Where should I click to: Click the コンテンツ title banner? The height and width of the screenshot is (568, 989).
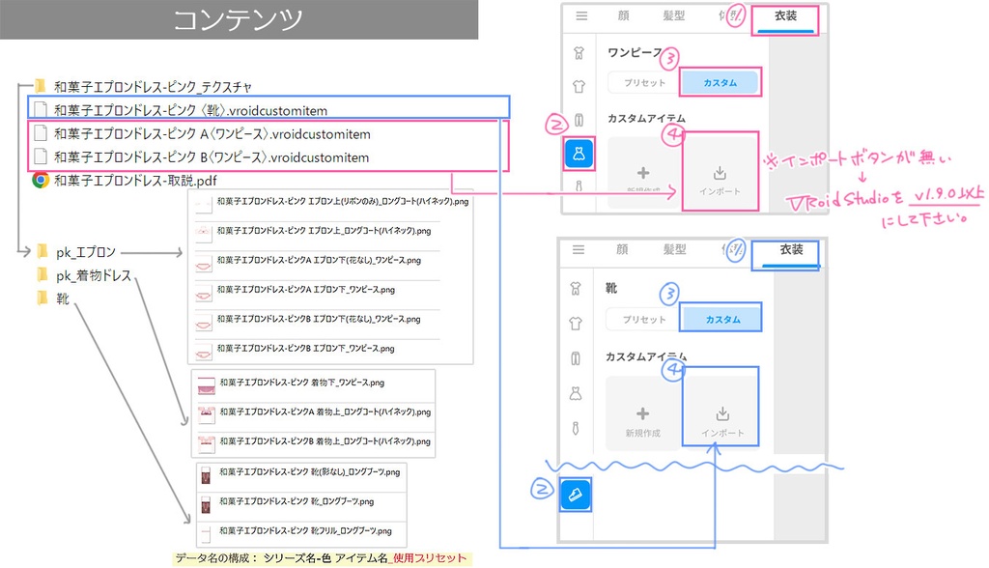(240, 19)
